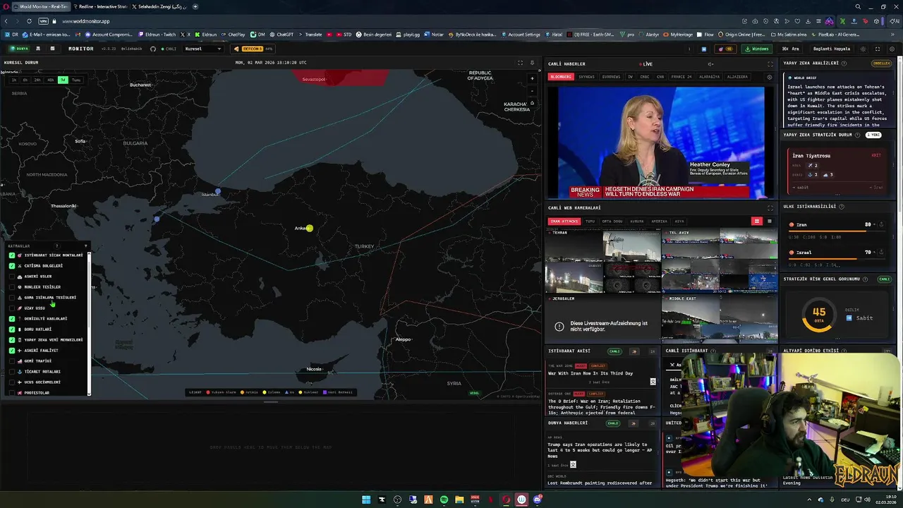Click Bağlantı Kopyala button
Viewport: 903px width, 508px height.
[x=831, y=49]
